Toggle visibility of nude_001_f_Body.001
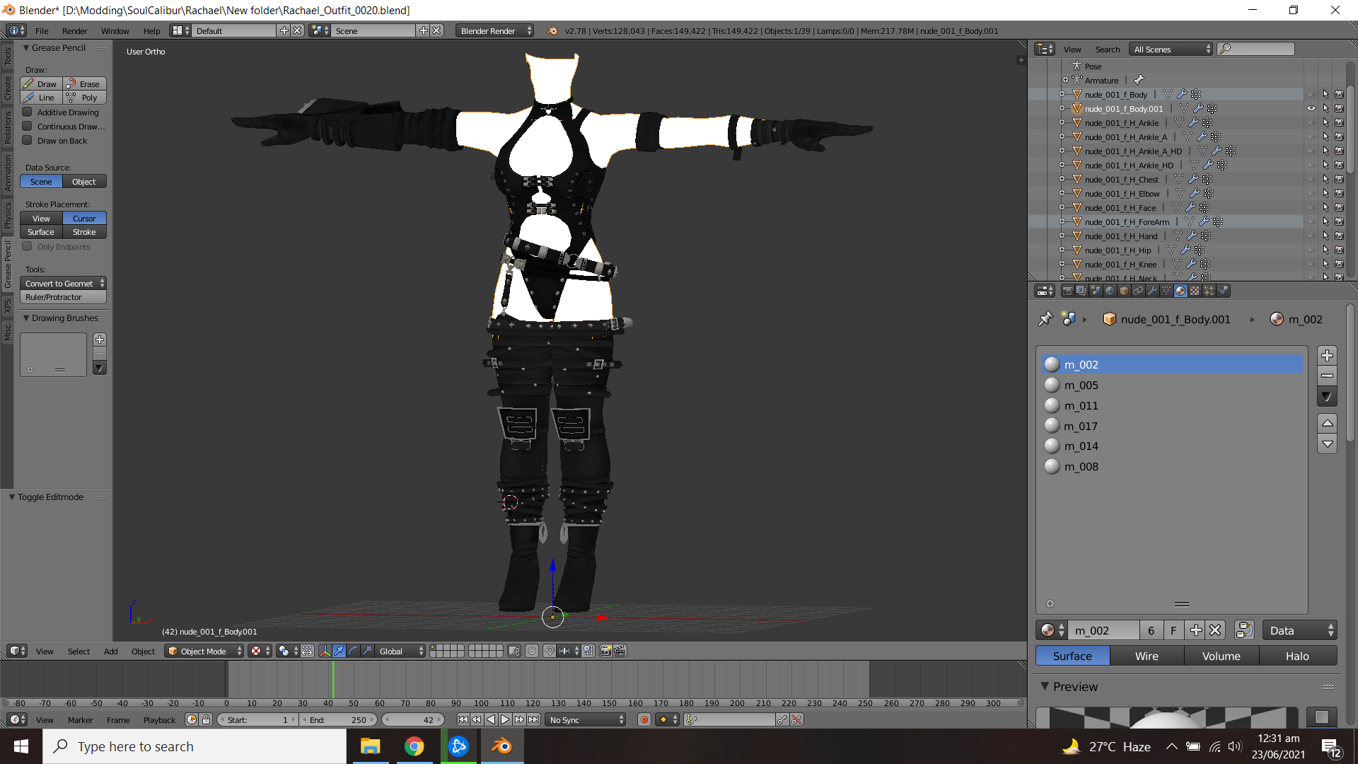Screen dimensions: 1358x764 coord(1311,108)
